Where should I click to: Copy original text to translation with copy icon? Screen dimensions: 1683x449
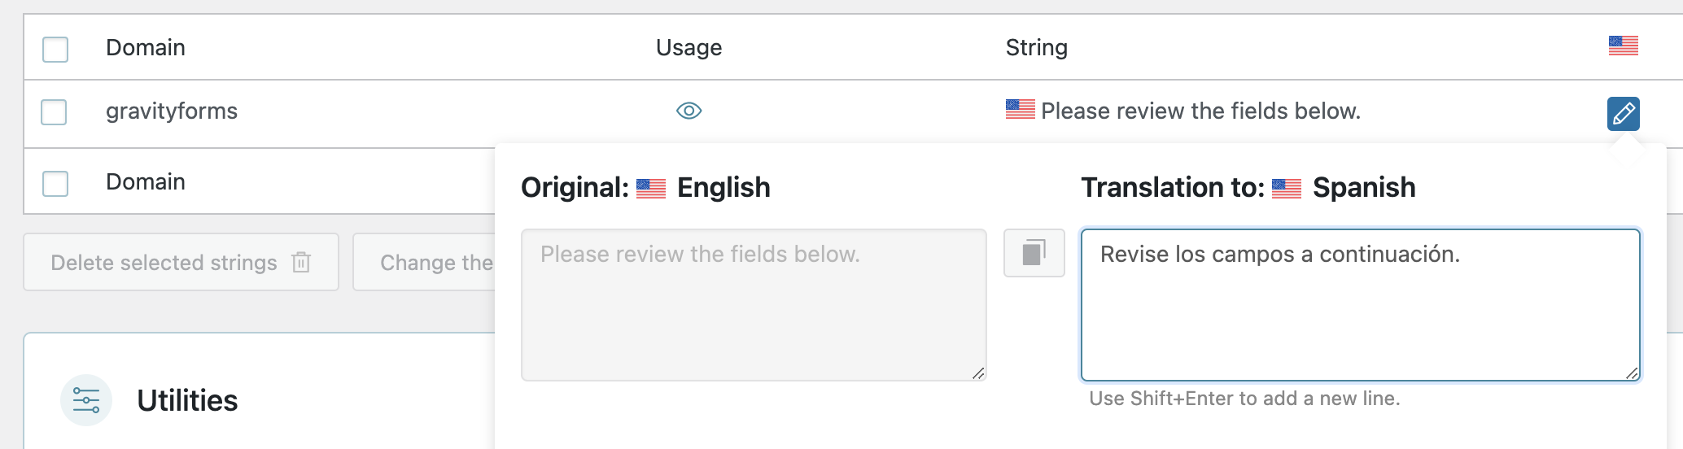tap(1034, 253)
